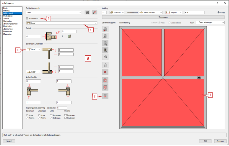Uncheck Links under Bovenaan
The image size is (229, 146).
[x=27, y=115]
